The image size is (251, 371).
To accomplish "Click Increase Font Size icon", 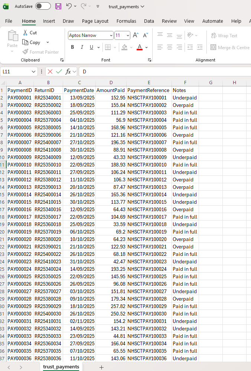I will tap(136, 35).
